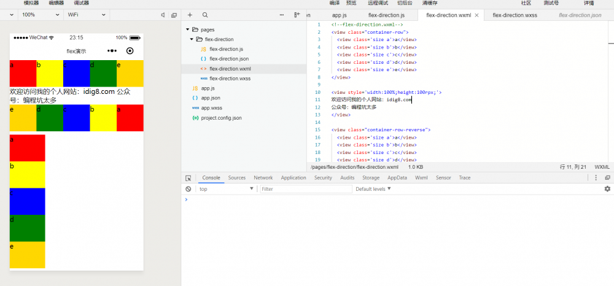Click the console Filter input field
Image resolution: width=614 pixels, height=286 pixels.
(304, 189)
